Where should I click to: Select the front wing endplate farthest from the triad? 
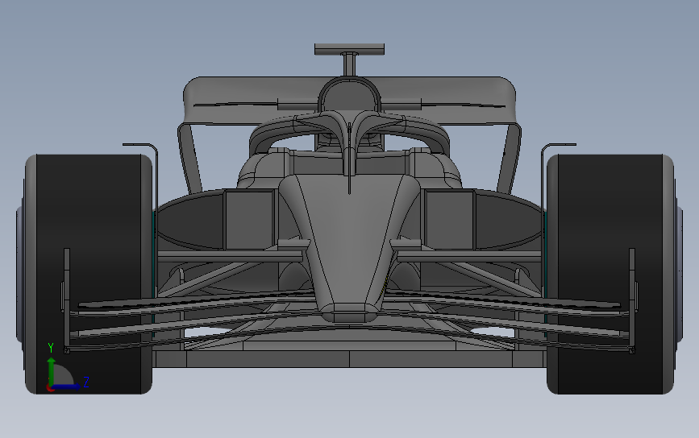[632, 300]
